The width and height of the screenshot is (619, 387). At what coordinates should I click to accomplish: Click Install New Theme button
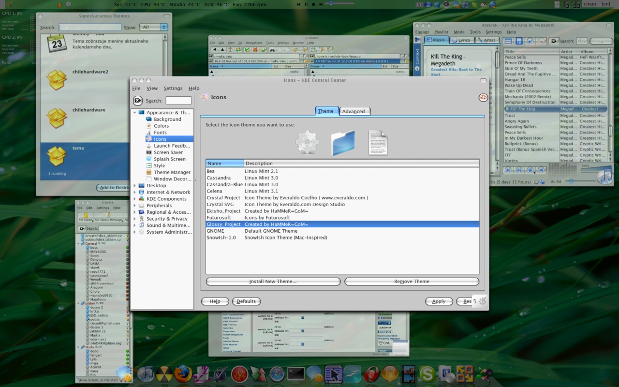click(273, 282)
